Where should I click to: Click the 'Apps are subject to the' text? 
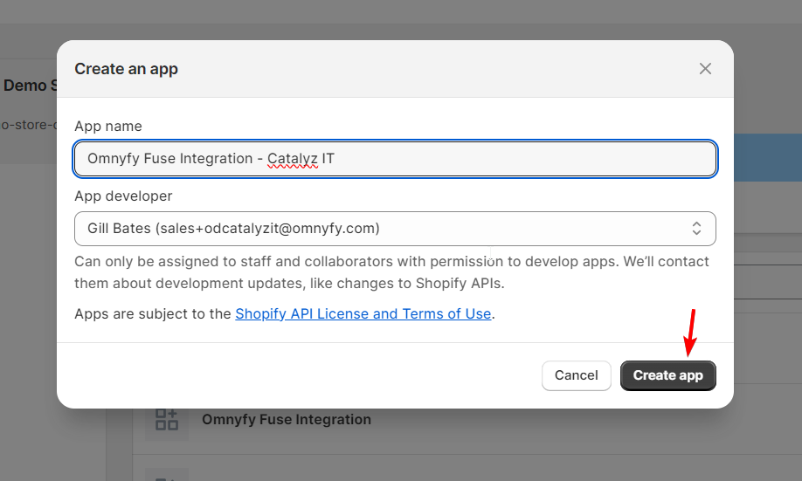(153, 313)
